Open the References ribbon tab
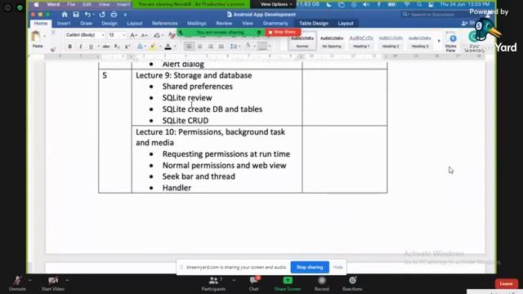523x294 pixels. 165,24
